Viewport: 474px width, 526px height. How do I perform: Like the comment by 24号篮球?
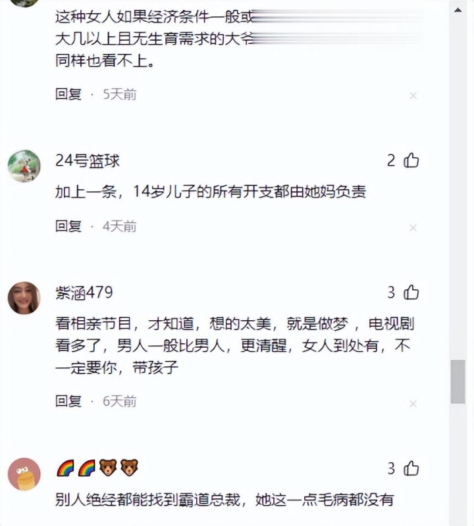point(411,160)
